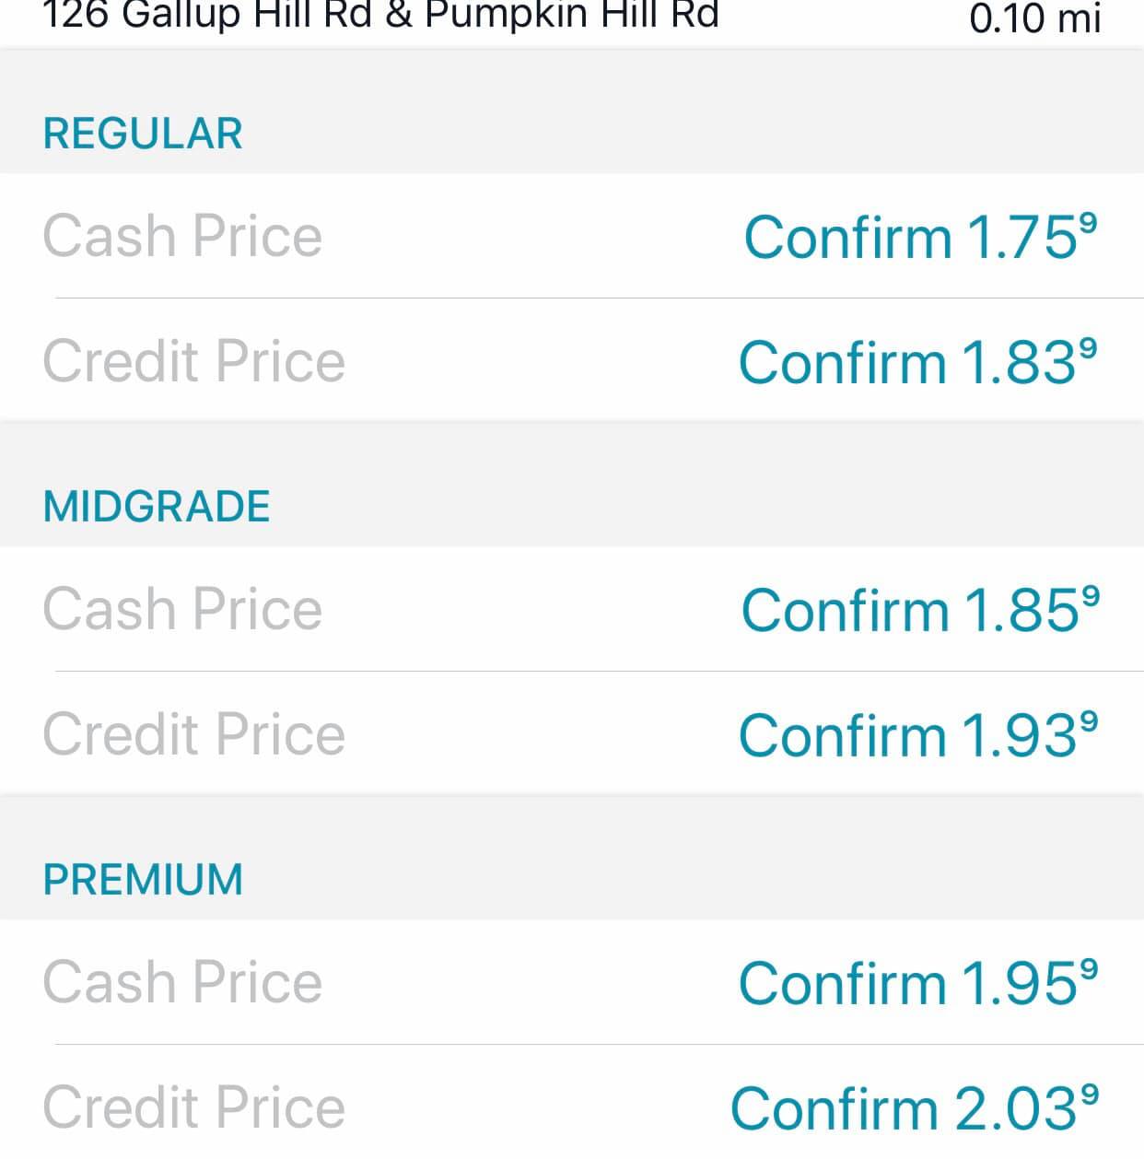Confirm the Midgrade cash price 1.85

click(919, 611)
